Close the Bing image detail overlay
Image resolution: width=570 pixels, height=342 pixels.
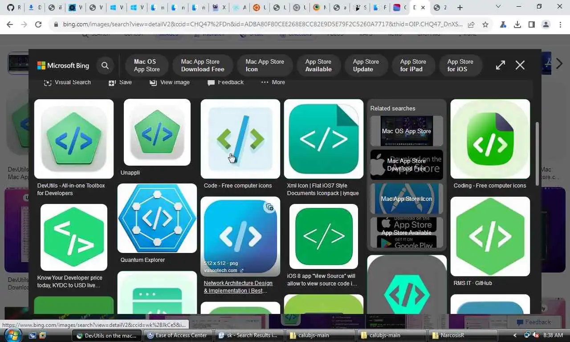coord(520,65)
